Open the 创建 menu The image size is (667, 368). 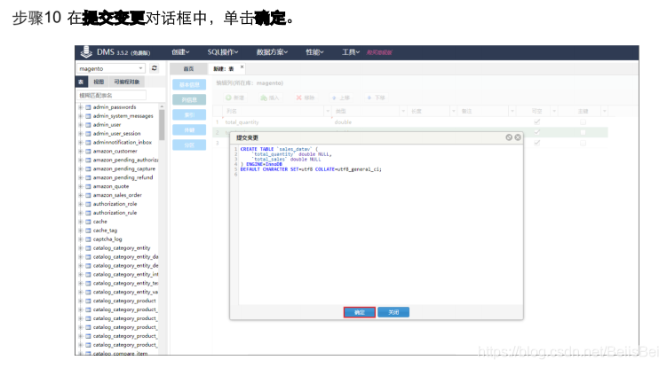click(180, 52)
